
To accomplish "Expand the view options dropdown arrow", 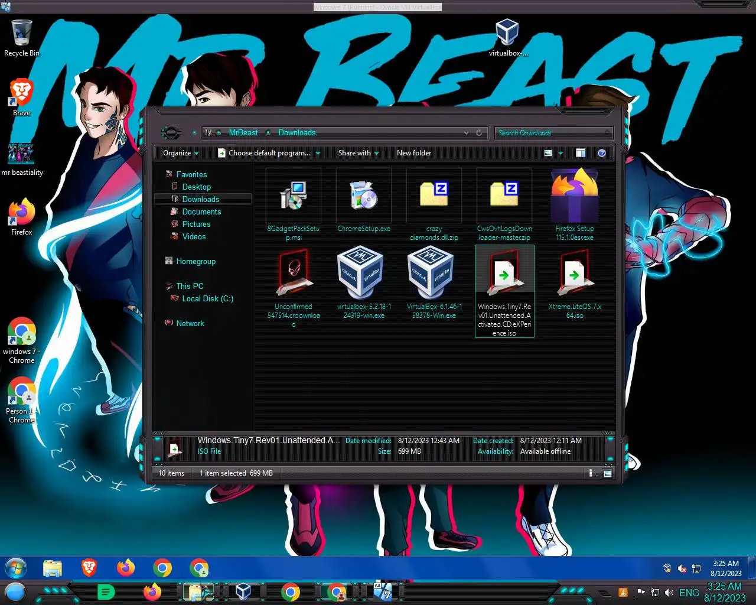I will pyautogui.click(x=561, y=153).
